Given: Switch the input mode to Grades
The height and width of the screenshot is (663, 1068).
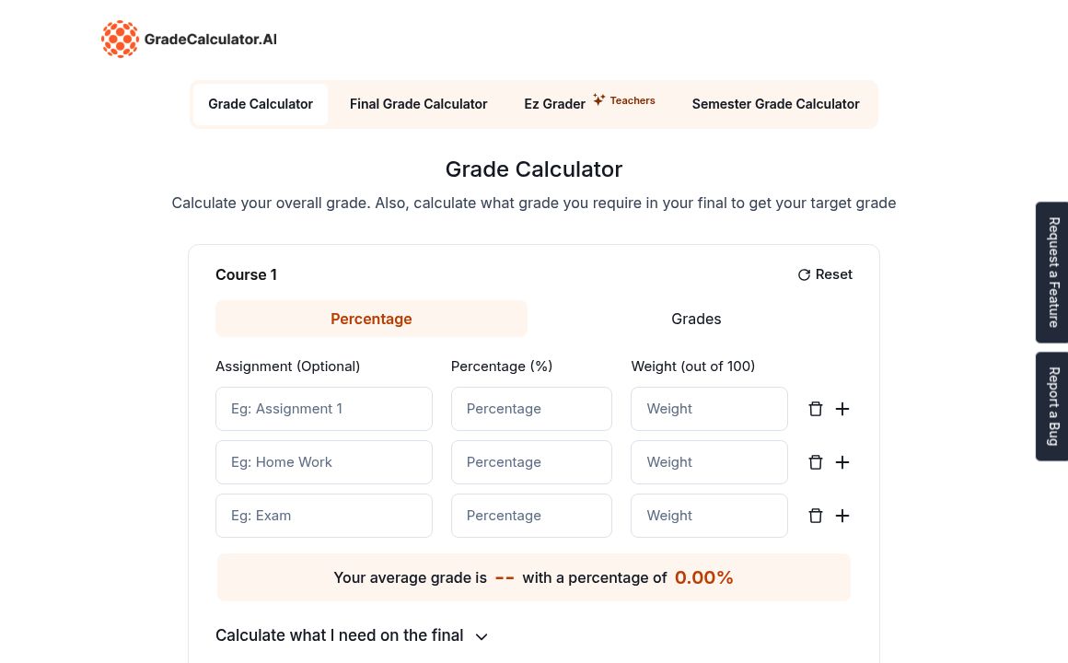Looking at the screenshot, I should (x=696, y=319).
